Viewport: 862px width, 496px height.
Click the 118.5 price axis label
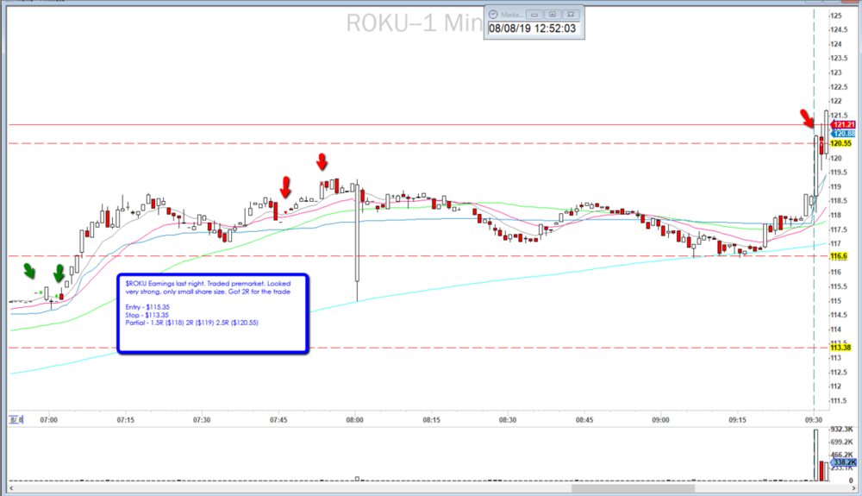pyautogui.click(x=839, y=201)
